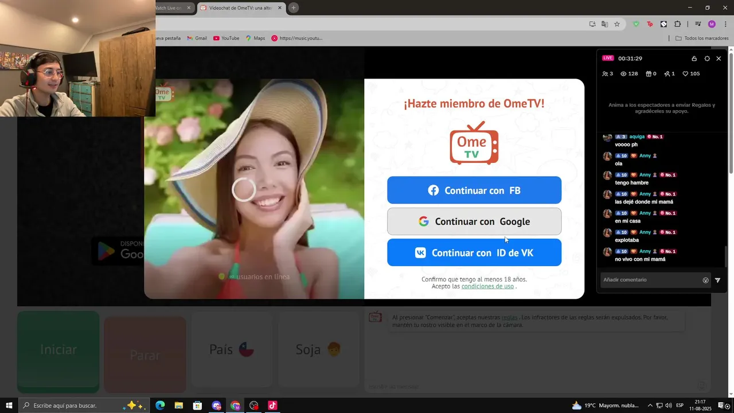Send the comment with the arrow icon

click(718, 280)
